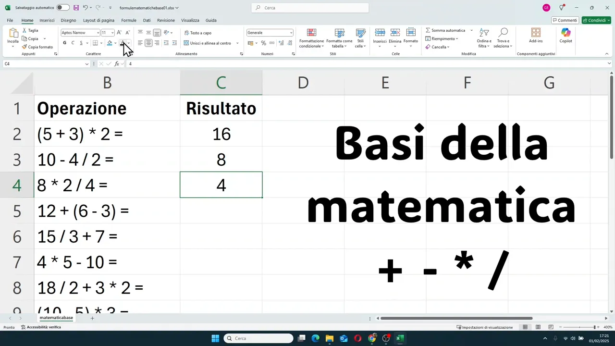This screenshot has height=346, width=615.
Task: Toggle bold with the G button
Action: 64,43
